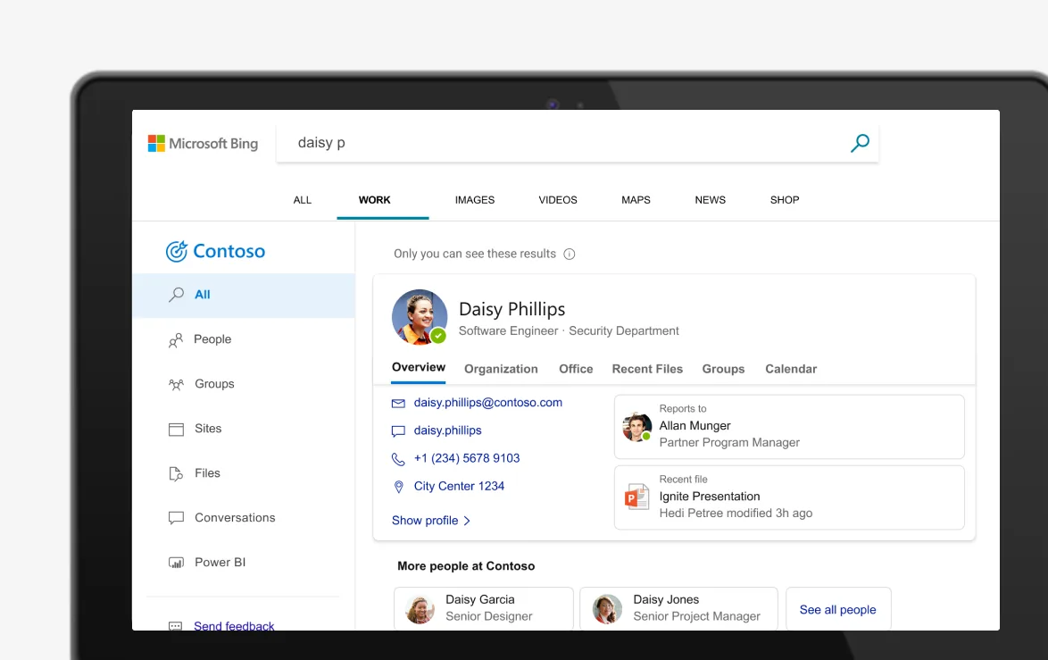The height and width of the screenshot is (660, 1048).
Task: Open the Office profile tab
Action: [x=576, y=369]
